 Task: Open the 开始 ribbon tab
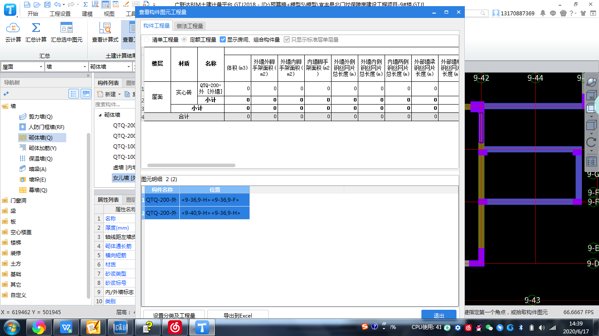click(32, 14)
